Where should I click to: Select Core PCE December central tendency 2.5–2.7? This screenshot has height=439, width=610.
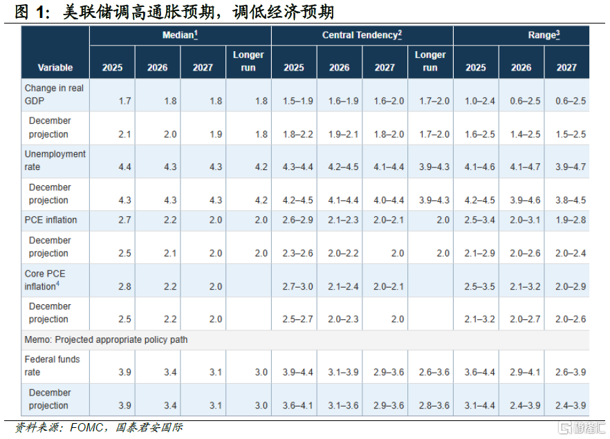pos(298,319)
